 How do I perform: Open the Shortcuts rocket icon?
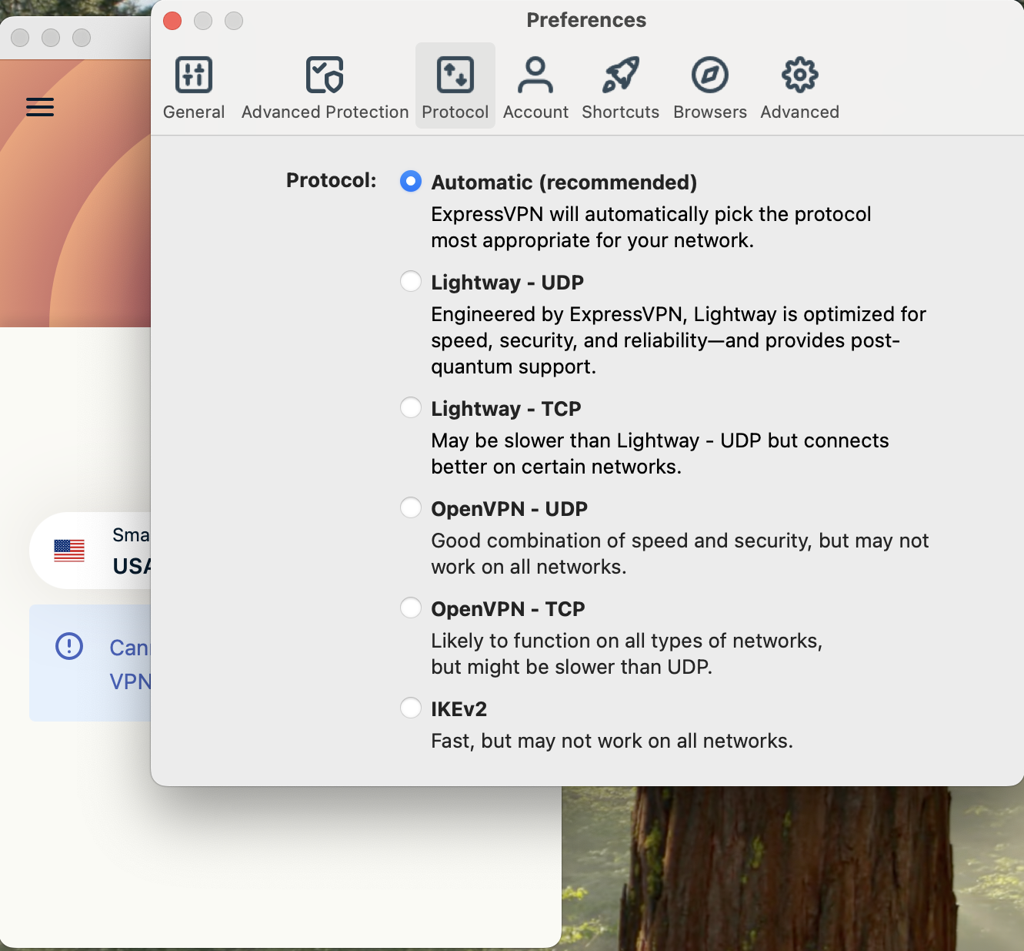621,75
